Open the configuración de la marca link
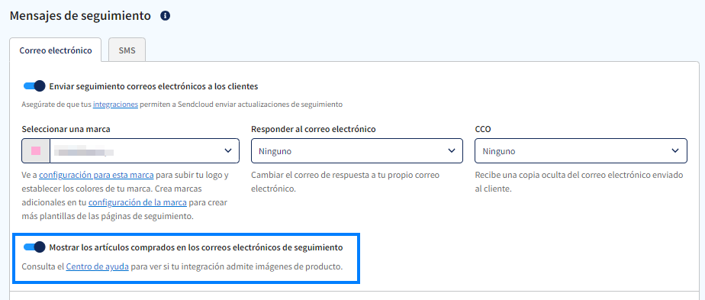The height and width of the screenshot is (300, 705). tap(137, 202)
